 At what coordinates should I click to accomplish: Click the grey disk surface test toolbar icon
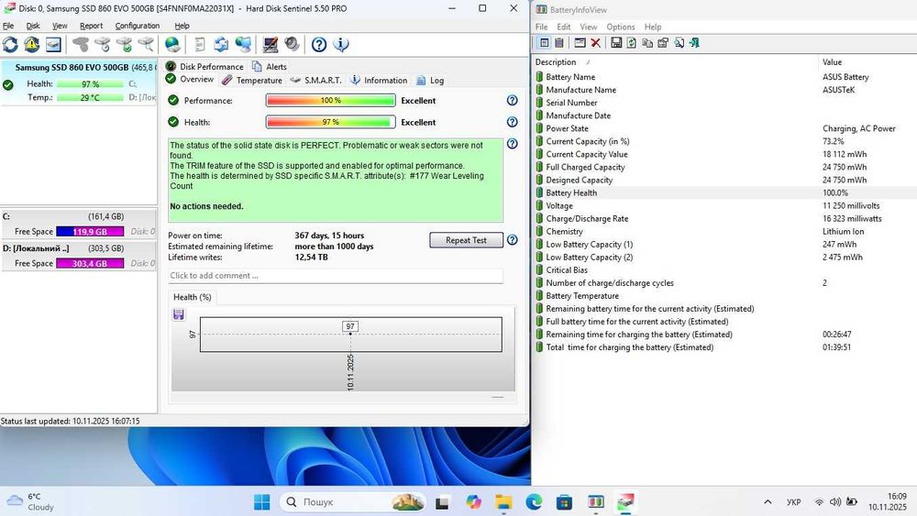click(81, 44)
